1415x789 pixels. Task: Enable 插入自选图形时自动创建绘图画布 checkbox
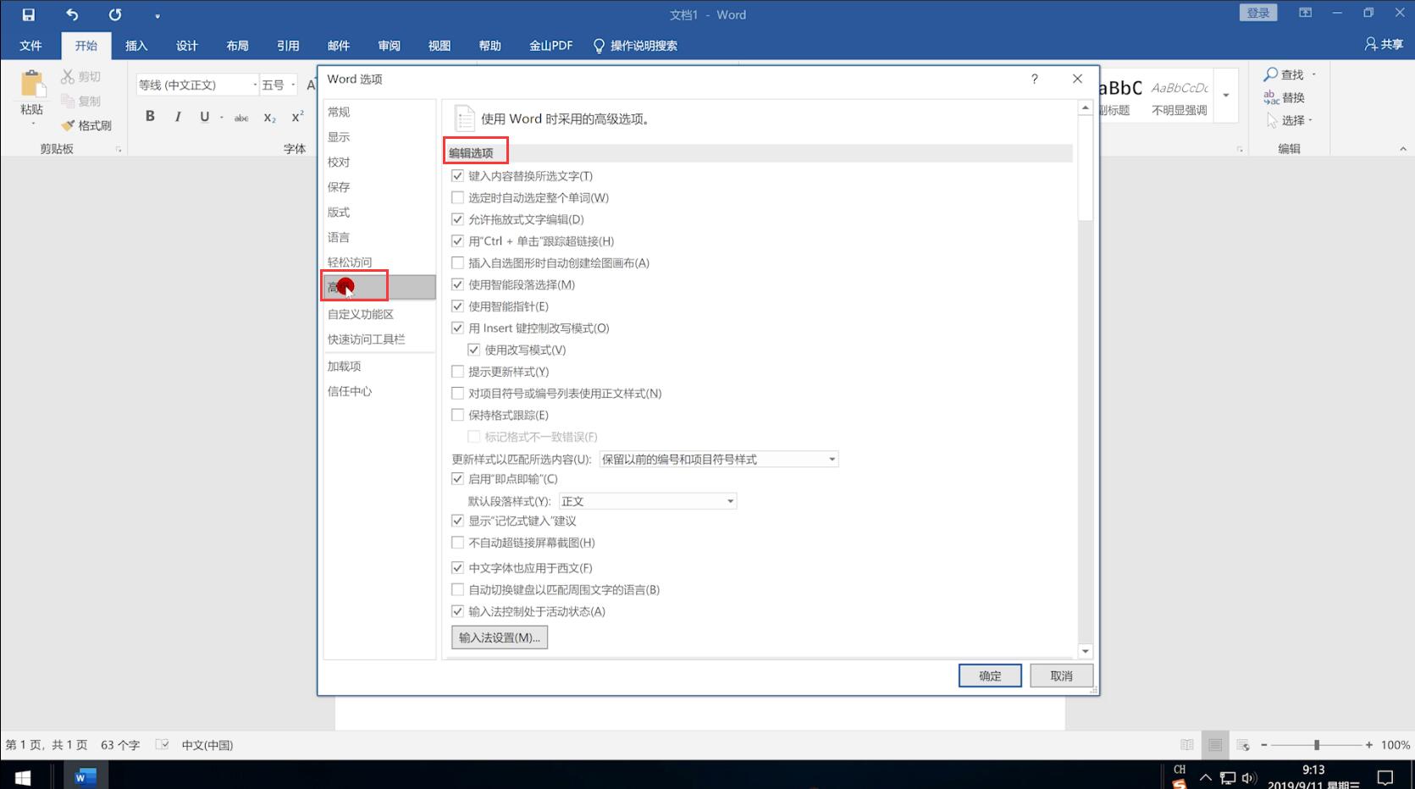tap(458, 262)
